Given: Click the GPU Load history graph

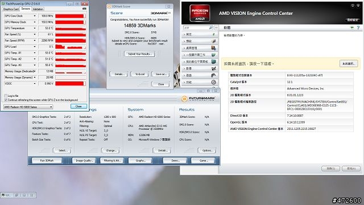Looking at the screenshot, I should coord(71,47).
